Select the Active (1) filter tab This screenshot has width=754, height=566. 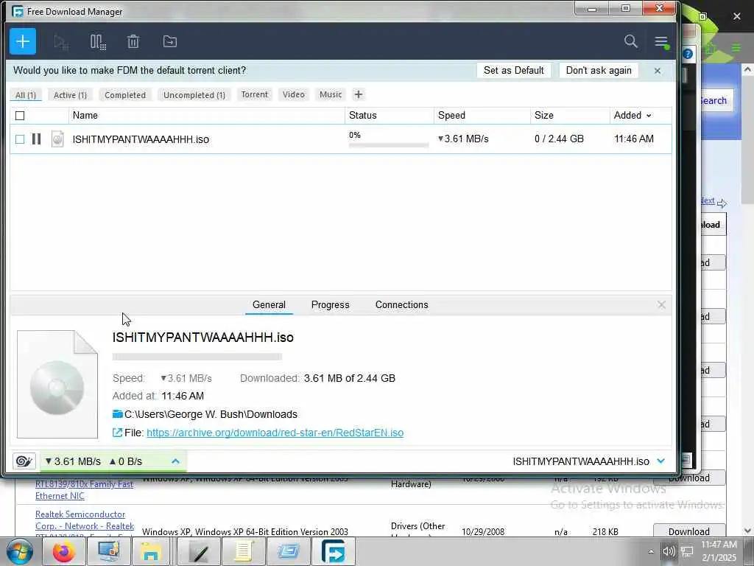(x=70, y=95)
